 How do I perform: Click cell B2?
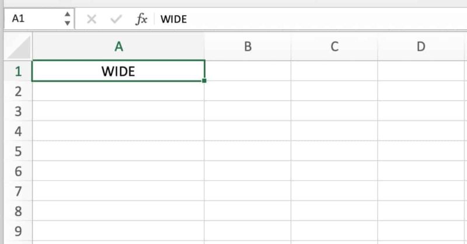pos(248,91)
